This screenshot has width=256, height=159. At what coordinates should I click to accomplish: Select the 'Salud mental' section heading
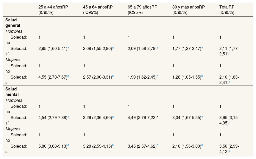tap(12, 91)
